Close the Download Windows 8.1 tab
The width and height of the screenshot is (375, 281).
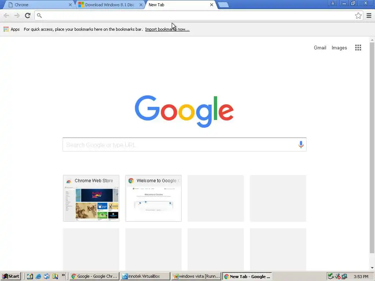click(141, 5)
